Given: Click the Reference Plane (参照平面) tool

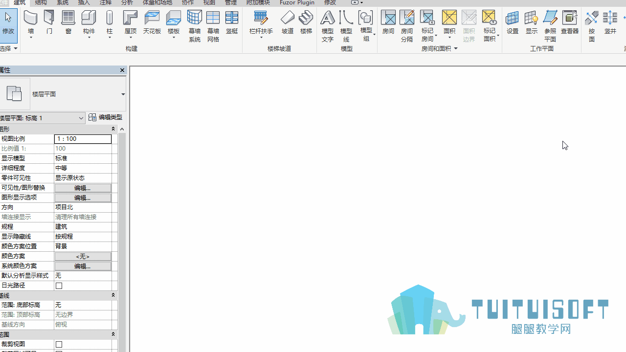Looking at the screenshot, I should [550, 26].
